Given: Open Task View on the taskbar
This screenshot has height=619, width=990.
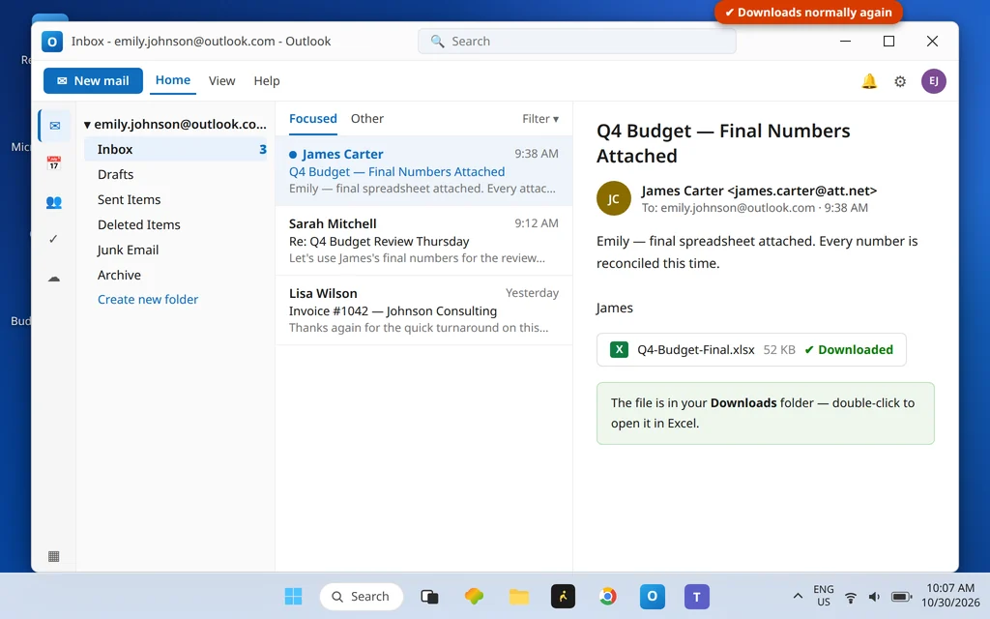Looking at the screenshot, I should (x=429, y=596).
